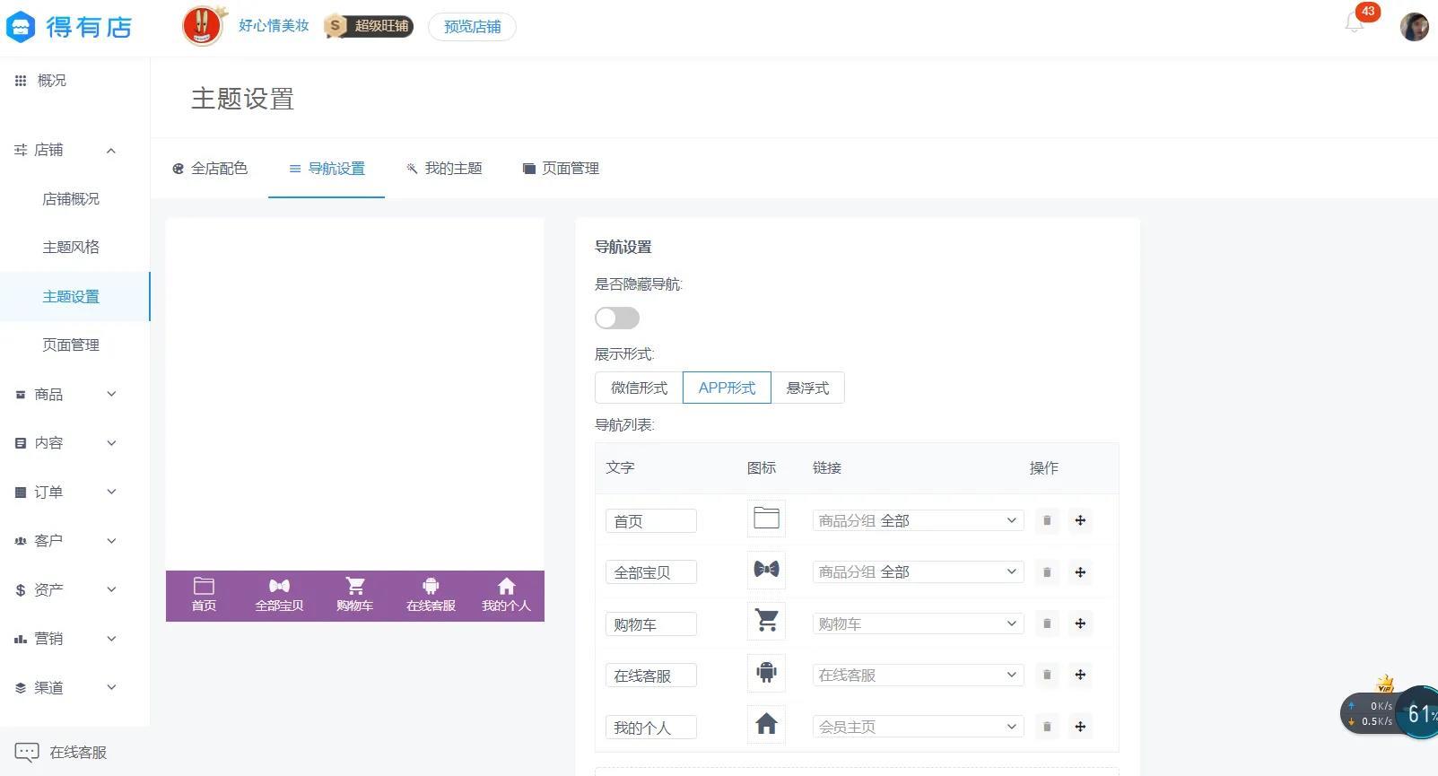Select APP形式 display style
The height and width of the screenshot is (776, 1438).
pos(727,388)
